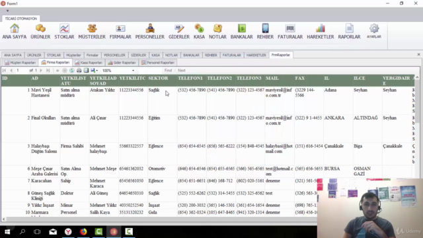423x238 pixels.
Task: Open Kasa Raporları tab
Action: [x=89, y=63]
